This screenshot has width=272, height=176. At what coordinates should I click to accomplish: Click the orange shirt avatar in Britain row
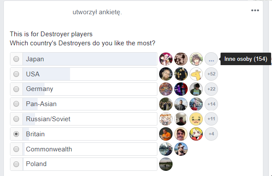click(166, 134)
